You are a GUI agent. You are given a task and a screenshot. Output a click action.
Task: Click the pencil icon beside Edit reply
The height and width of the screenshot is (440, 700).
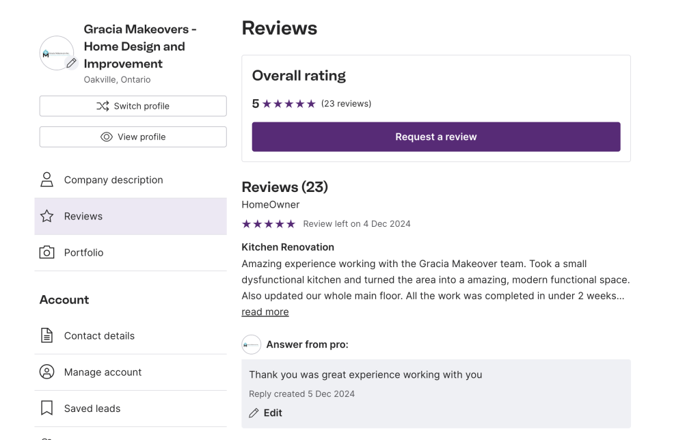[x=254, y=413]
